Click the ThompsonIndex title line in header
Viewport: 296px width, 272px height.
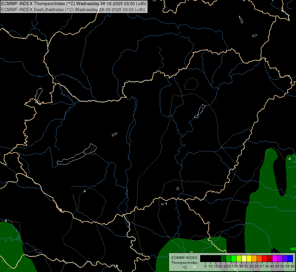[73, 4]
